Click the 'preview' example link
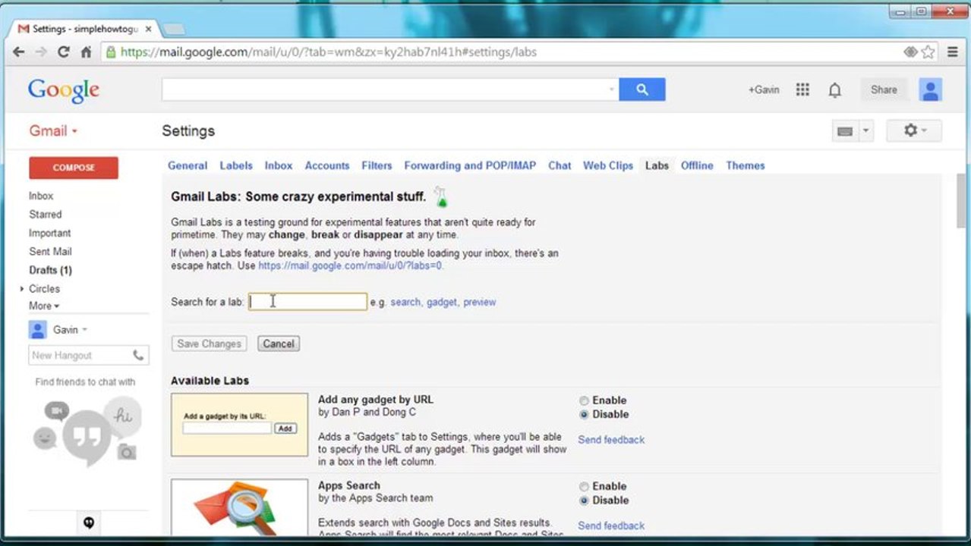 (x=480, y=302)
